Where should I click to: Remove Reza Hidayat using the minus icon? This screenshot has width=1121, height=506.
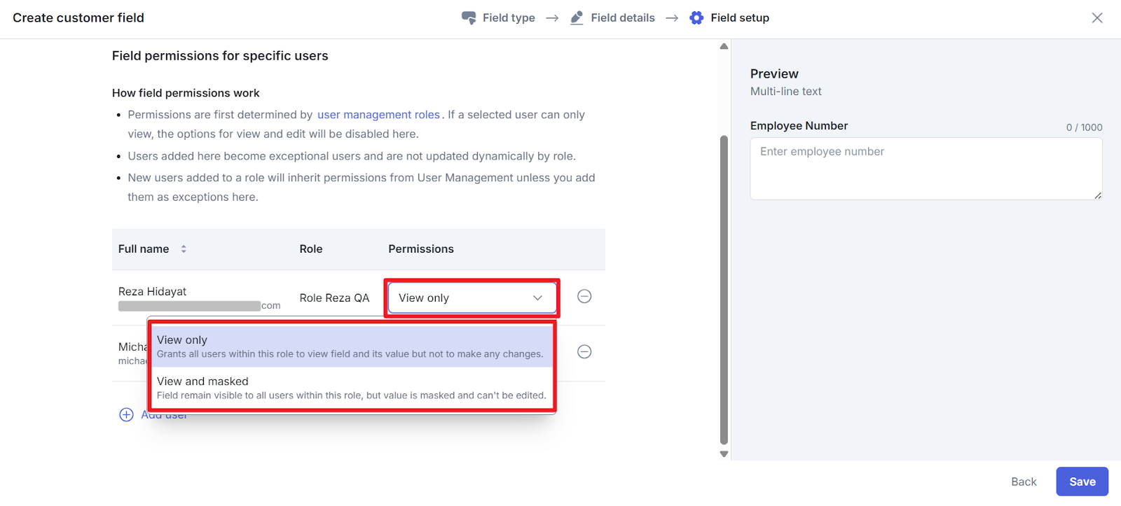click(584, 297)
